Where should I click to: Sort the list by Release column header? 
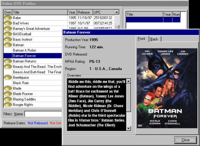click(85, 12)
